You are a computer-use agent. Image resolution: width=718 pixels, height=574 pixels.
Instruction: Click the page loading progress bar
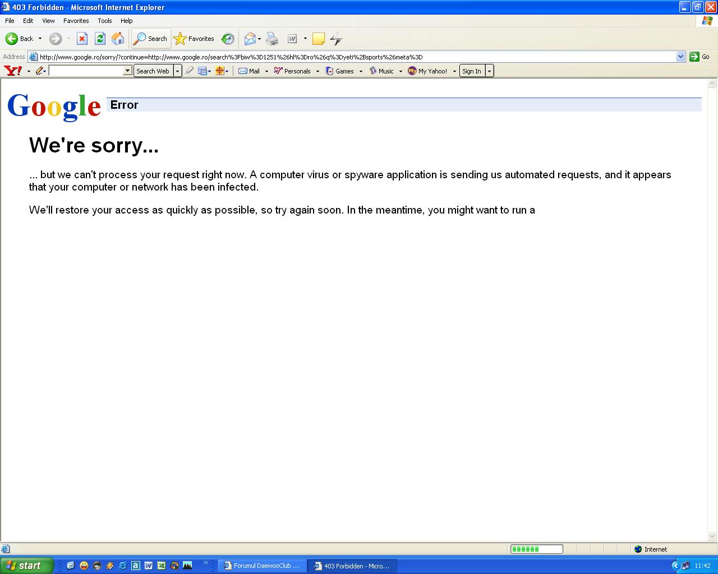[x=536, y=549]
